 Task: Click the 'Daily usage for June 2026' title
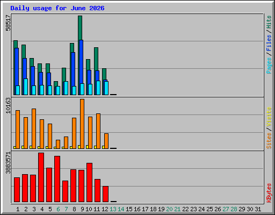pyautogui.click(x=57, y=8)
